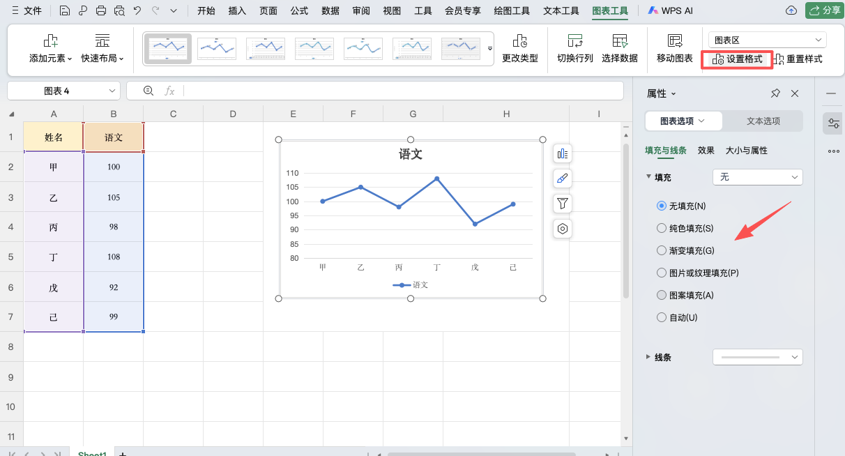Open chart elements panel via bar-chart icon

click(562, 153)
